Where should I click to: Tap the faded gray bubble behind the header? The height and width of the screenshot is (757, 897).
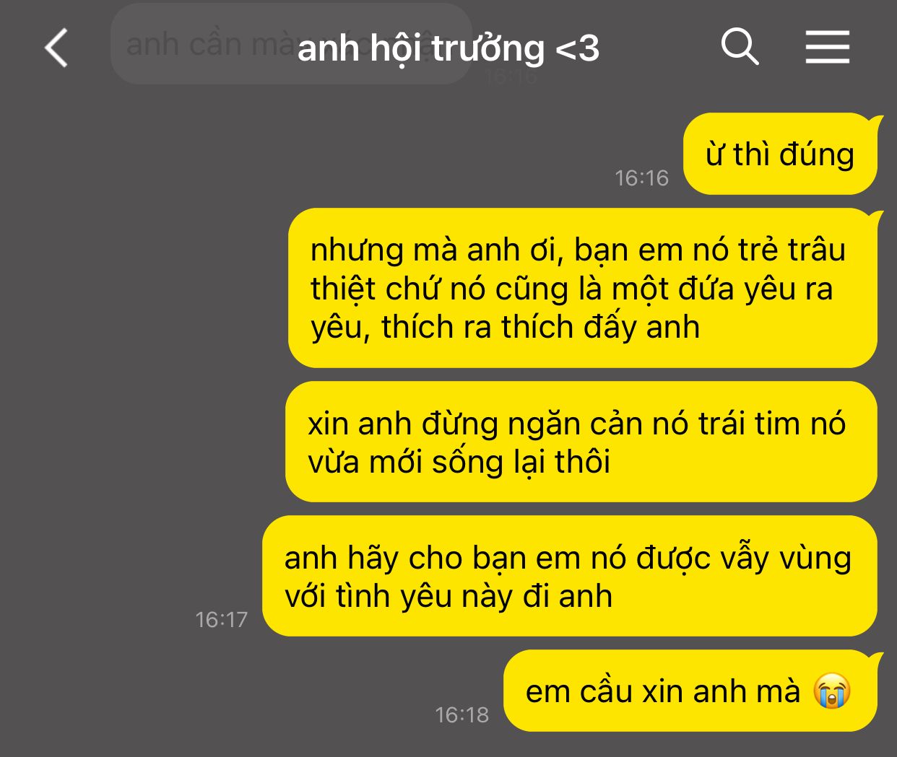pos(291,43)
